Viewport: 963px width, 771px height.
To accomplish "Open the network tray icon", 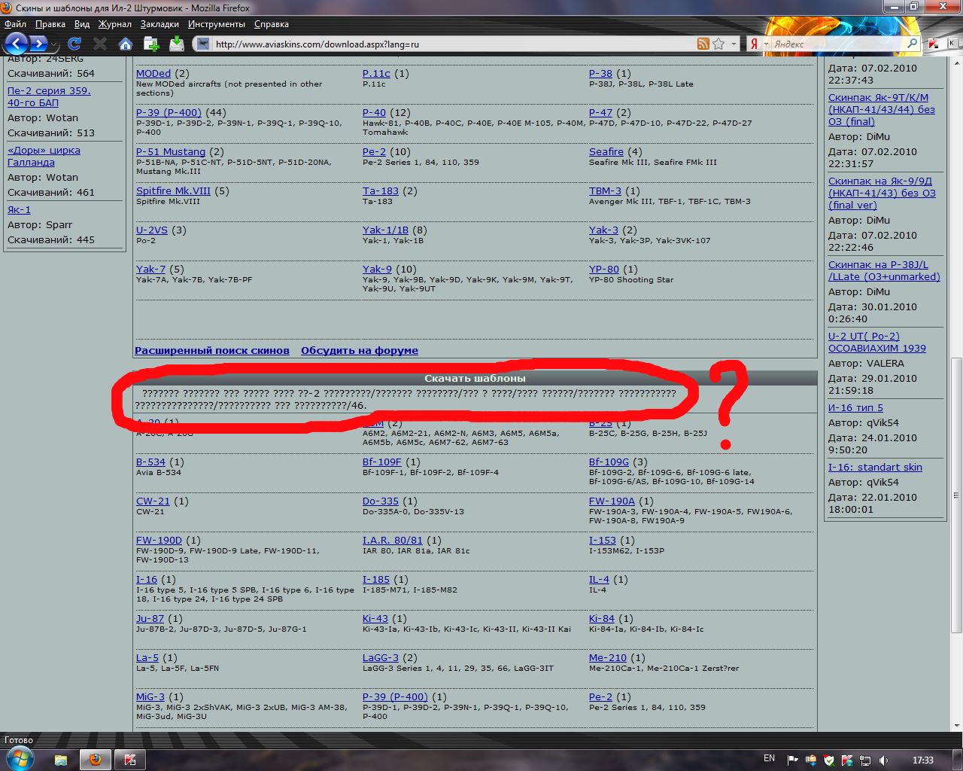I will 865,760.
